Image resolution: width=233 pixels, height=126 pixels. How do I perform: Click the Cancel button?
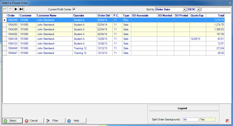[x=34, y=121]
